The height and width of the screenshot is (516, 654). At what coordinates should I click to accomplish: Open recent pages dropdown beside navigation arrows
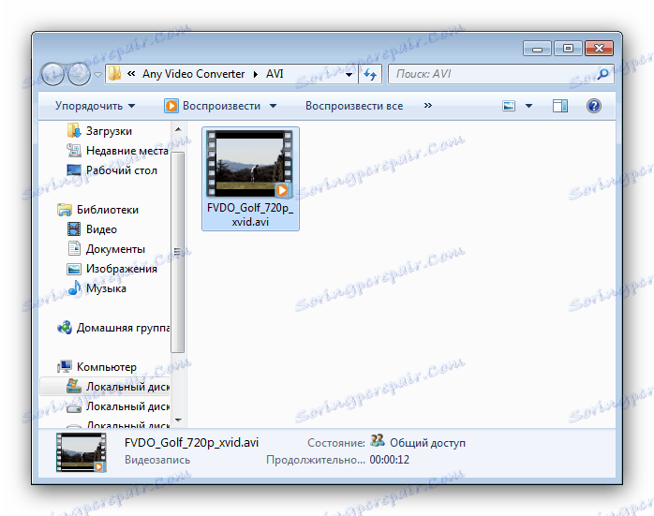point(97,75)
